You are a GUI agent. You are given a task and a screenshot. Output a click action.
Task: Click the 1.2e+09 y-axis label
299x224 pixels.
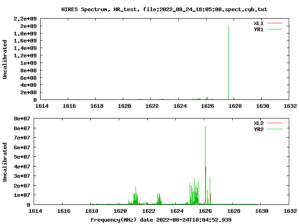(x=25, y=56)
